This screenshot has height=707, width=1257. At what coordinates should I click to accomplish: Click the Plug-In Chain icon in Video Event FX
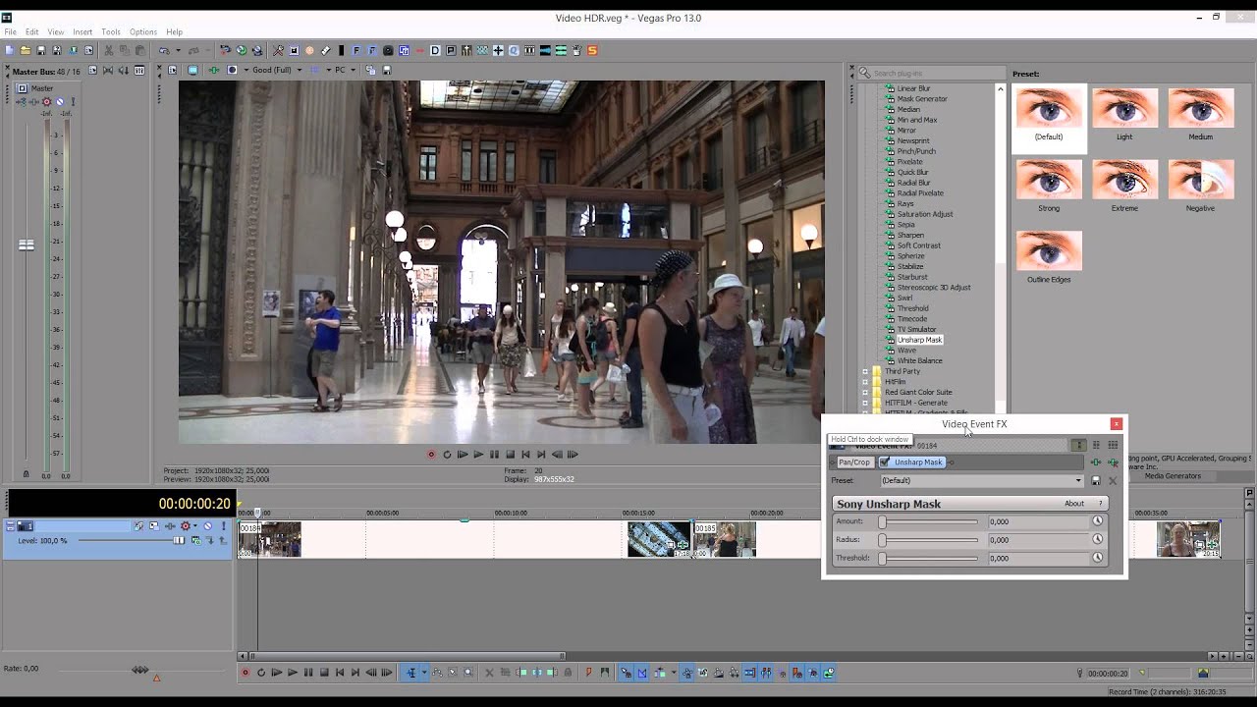1096,462
